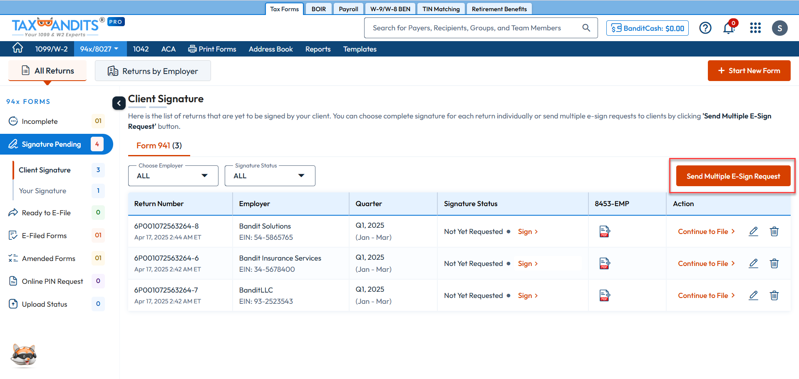Image resolution: width=799 pixels, height=379 pixels.
Task: Click Sign link for Bandit Solutions
Action: pos(528,231)
